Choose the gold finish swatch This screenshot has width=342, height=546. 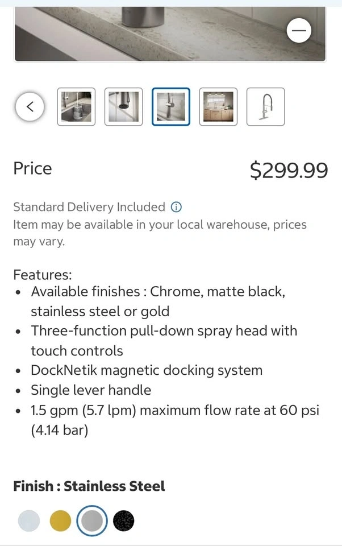tap(60, 520)
